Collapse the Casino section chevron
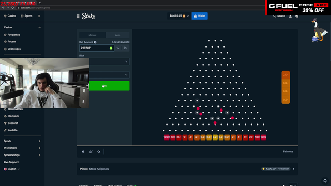Screen dimensions: 331x186 click(39, 27)
